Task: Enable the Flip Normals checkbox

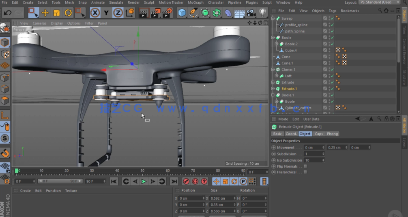Action: pos(305,166)
